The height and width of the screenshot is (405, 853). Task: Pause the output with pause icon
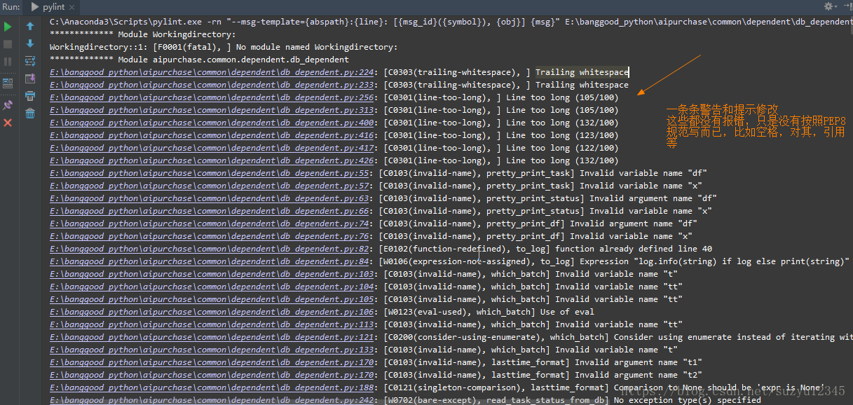(x=8, y=62)
